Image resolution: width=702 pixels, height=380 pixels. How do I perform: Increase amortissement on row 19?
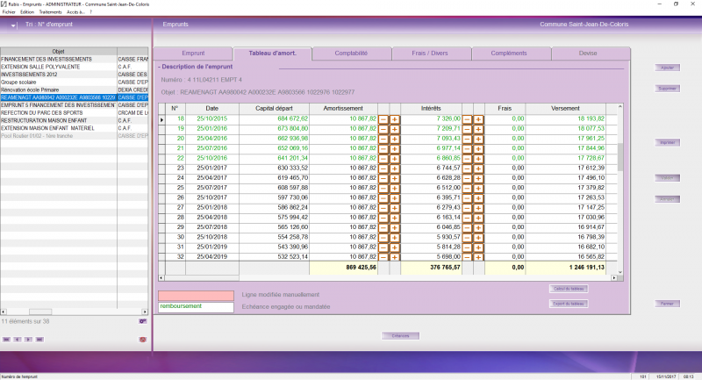click(394, 129)
